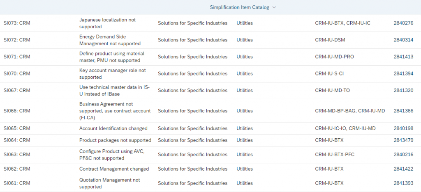Open SAP note 2841393

[x=404, y=183]
